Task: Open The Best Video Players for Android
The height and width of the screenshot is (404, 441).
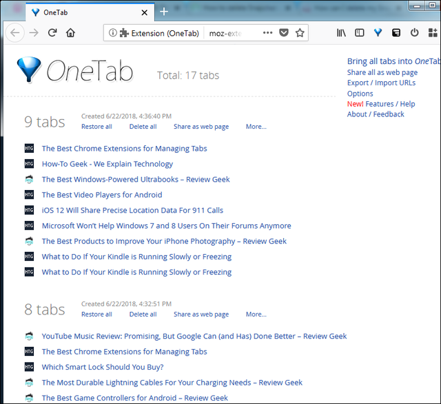Action: coord(102,195)
